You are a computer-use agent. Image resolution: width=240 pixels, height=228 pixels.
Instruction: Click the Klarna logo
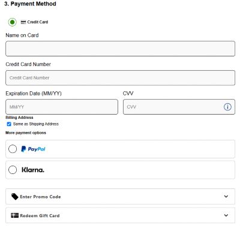[33, 170]
